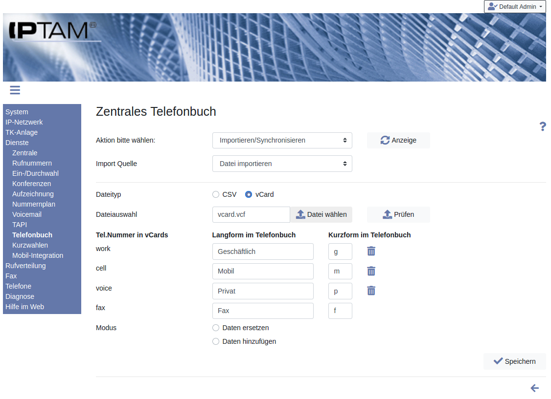Viewport: 551px width, 399px height.
Task: Click the Geschäftlich long form field
Action: (x=263, y=252)
